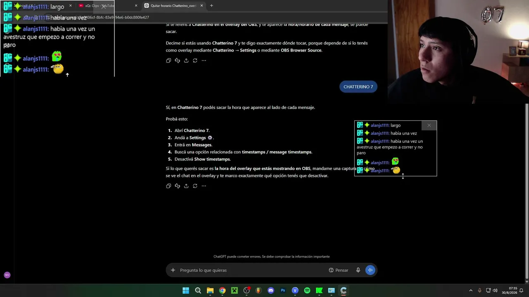Click the yellow emote in the small Chatterino window
Image resolution: width=529 pixels, height=297 pixels.
tap(396, 170)
